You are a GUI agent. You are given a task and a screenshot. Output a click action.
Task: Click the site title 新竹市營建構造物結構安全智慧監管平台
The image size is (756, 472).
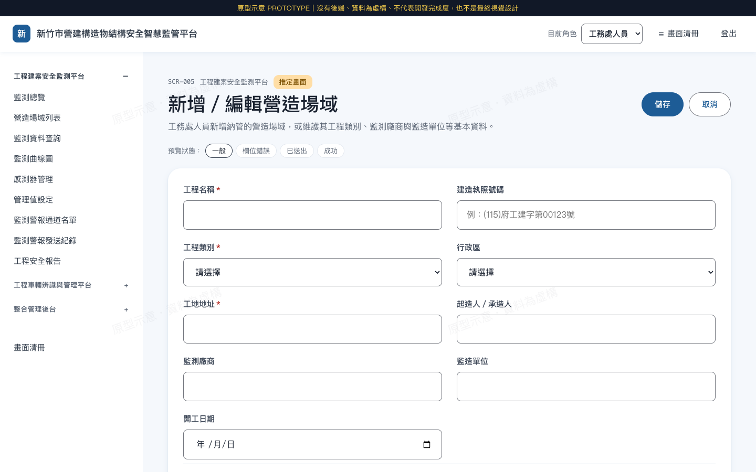117,34
